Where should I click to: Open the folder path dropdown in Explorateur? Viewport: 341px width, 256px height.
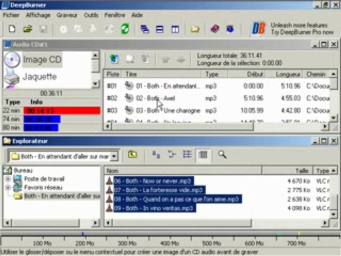point(114,156)
